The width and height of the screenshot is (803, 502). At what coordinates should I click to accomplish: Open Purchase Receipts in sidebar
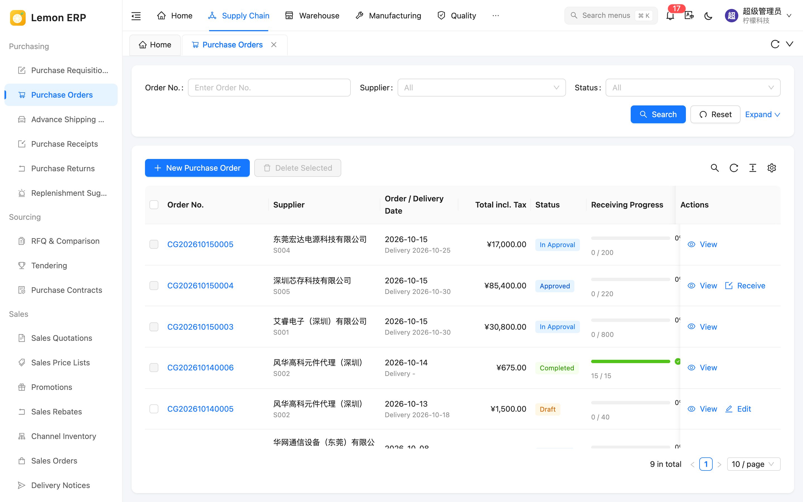point(61,144)
